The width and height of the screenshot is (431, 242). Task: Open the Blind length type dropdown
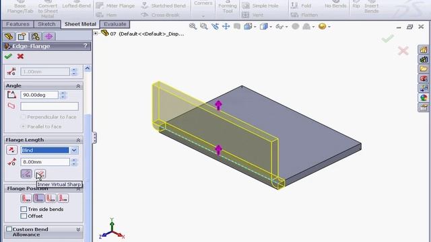tap(74, 150)
